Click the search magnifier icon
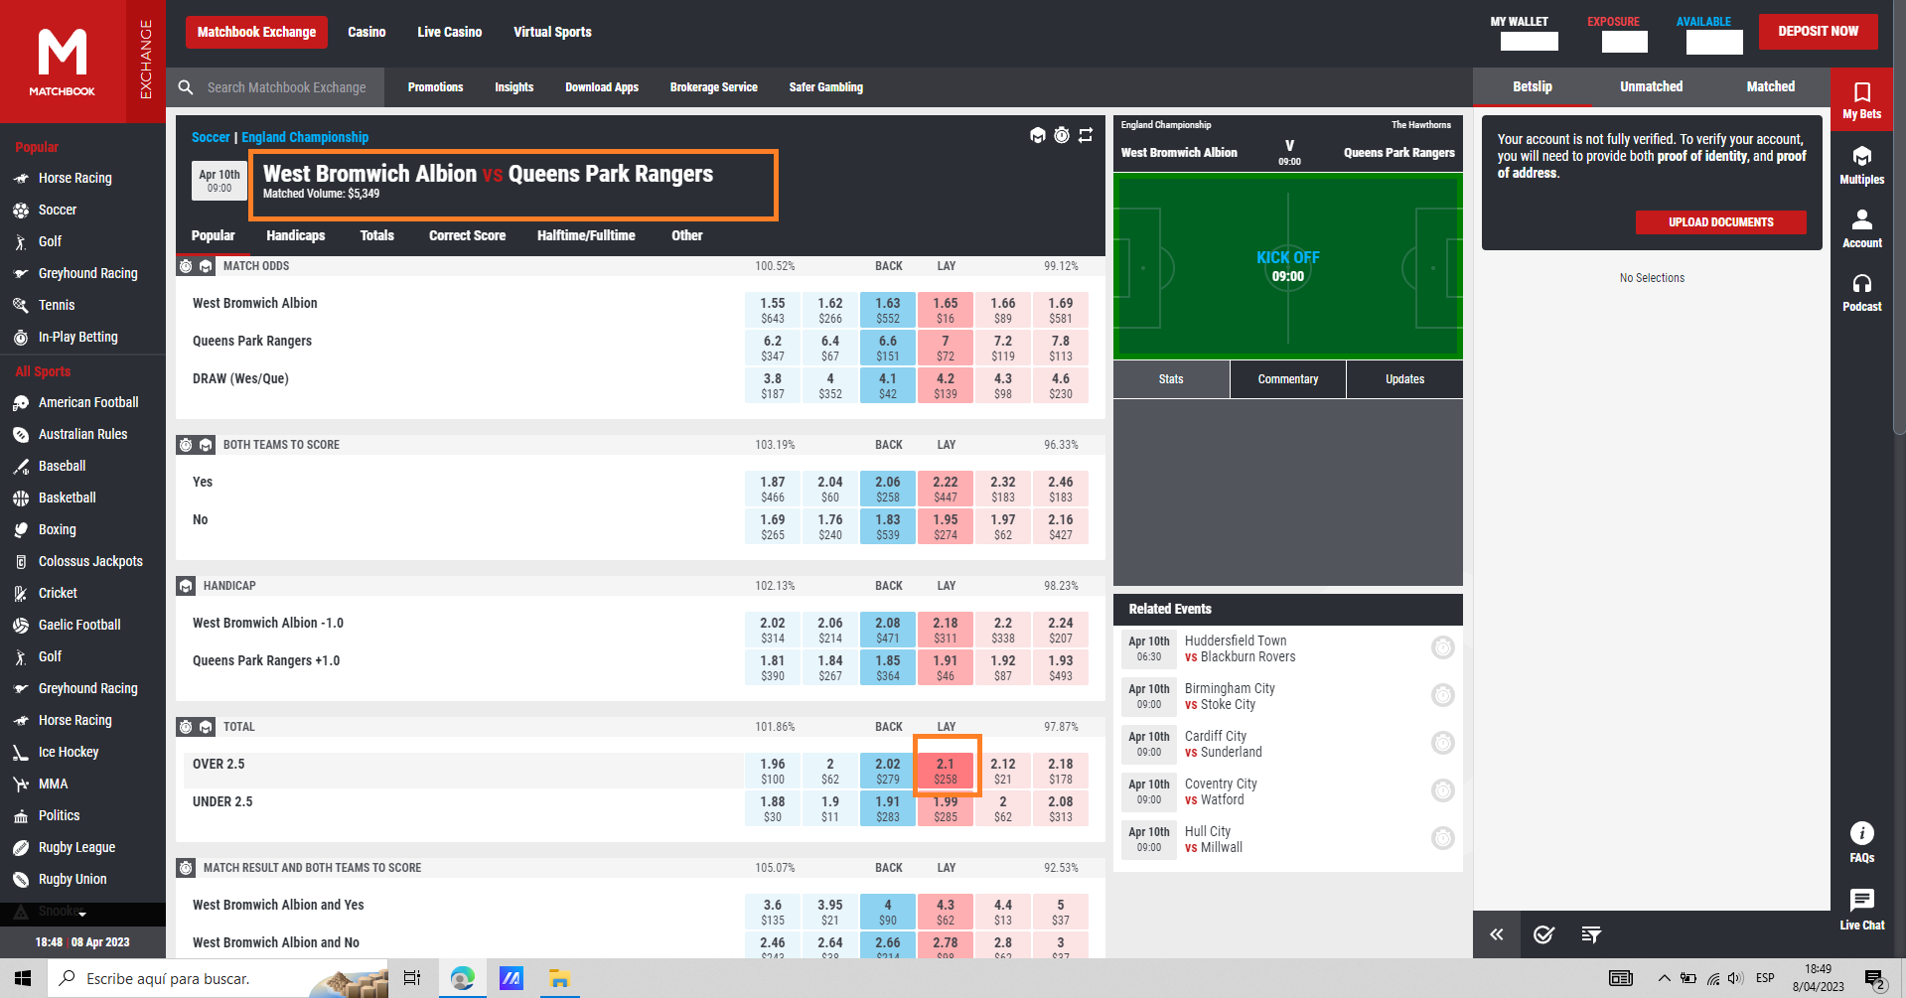1906x998 pixels. (186, 87)
